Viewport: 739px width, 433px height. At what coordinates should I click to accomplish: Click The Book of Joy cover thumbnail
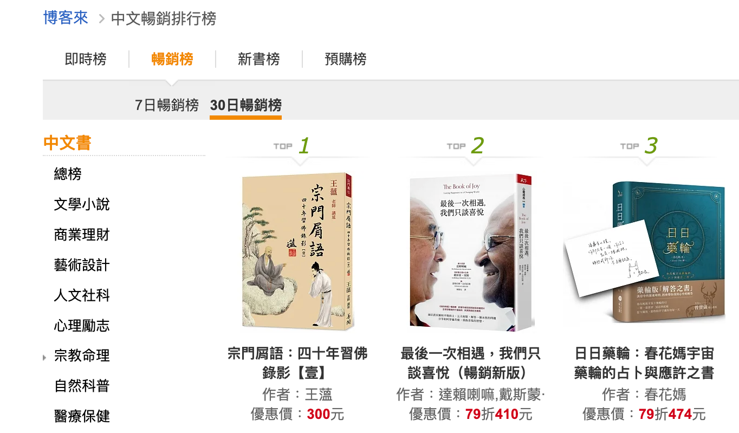coord(472,253)
